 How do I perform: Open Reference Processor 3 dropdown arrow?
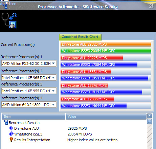pyautogui.click(x=53, y=91)
